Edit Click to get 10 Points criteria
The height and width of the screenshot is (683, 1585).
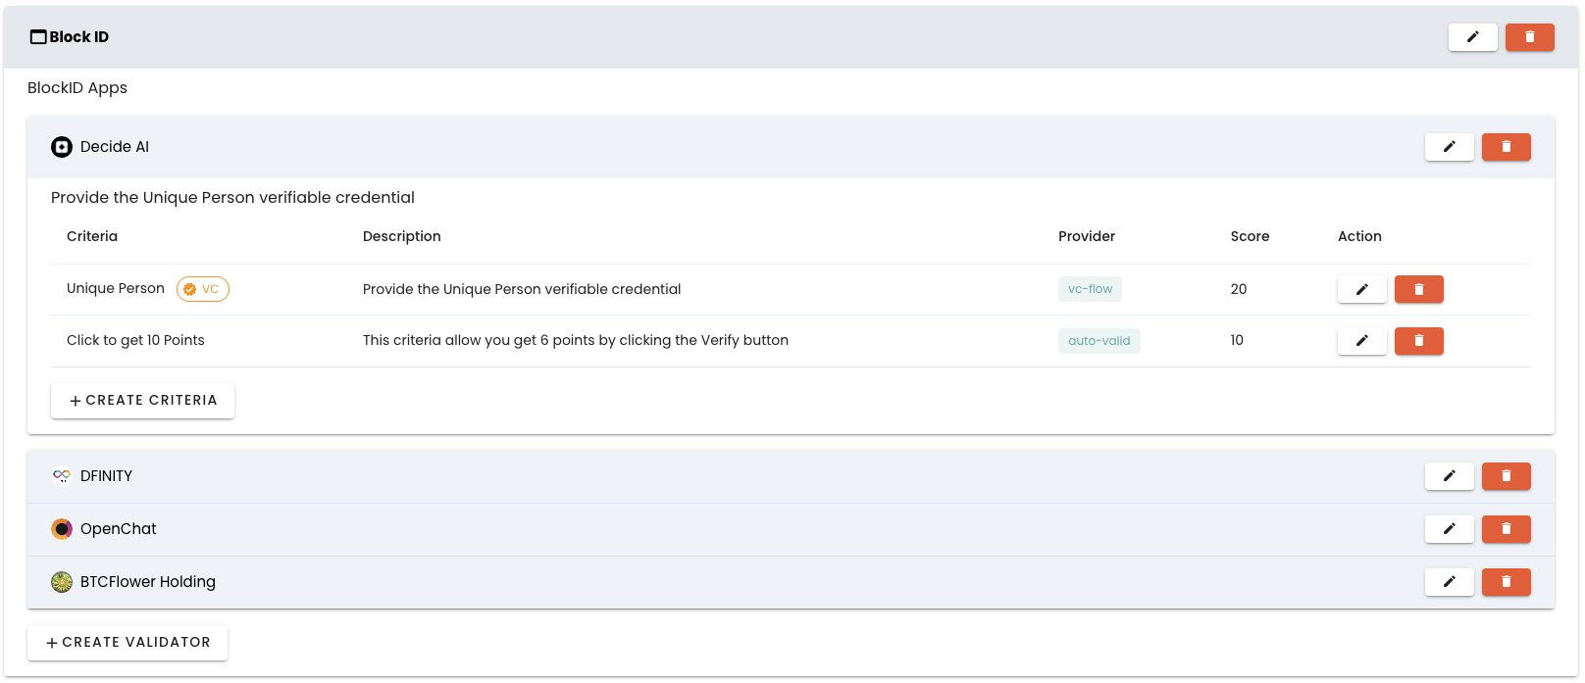point(1361,341)
